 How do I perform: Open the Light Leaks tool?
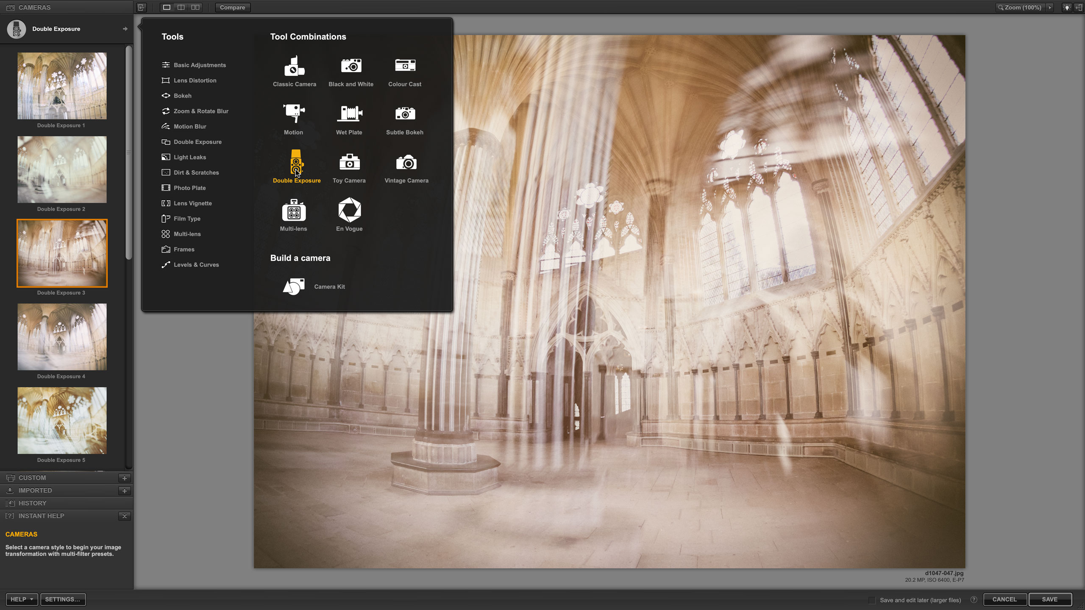[x=189, y=157]
